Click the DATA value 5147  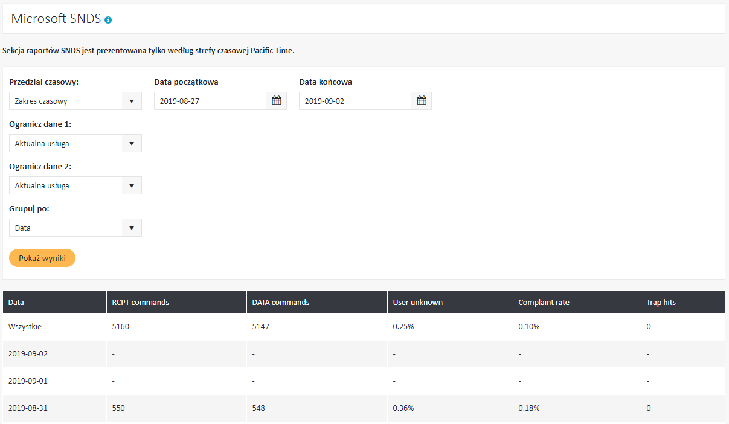click(261, 326)
